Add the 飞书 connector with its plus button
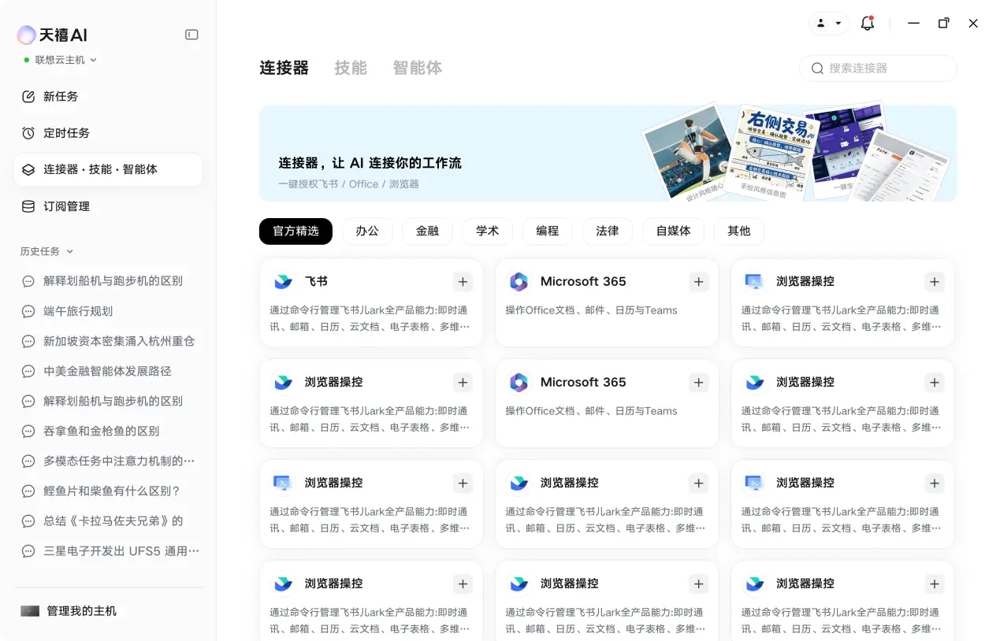This screenshot has height=641, width=1000. pyautogui.click(x=463, y=281)
